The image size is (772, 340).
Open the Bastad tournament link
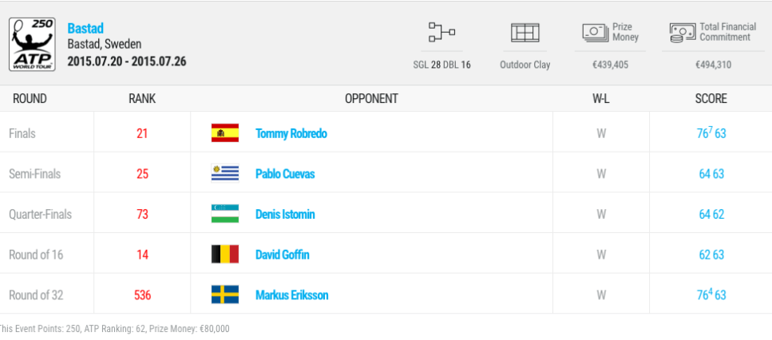(x=84, y=29)
